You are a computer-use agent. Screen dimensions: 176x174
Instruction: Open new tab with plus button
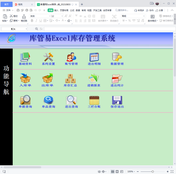pyautogui.click(x=82, y=4)
